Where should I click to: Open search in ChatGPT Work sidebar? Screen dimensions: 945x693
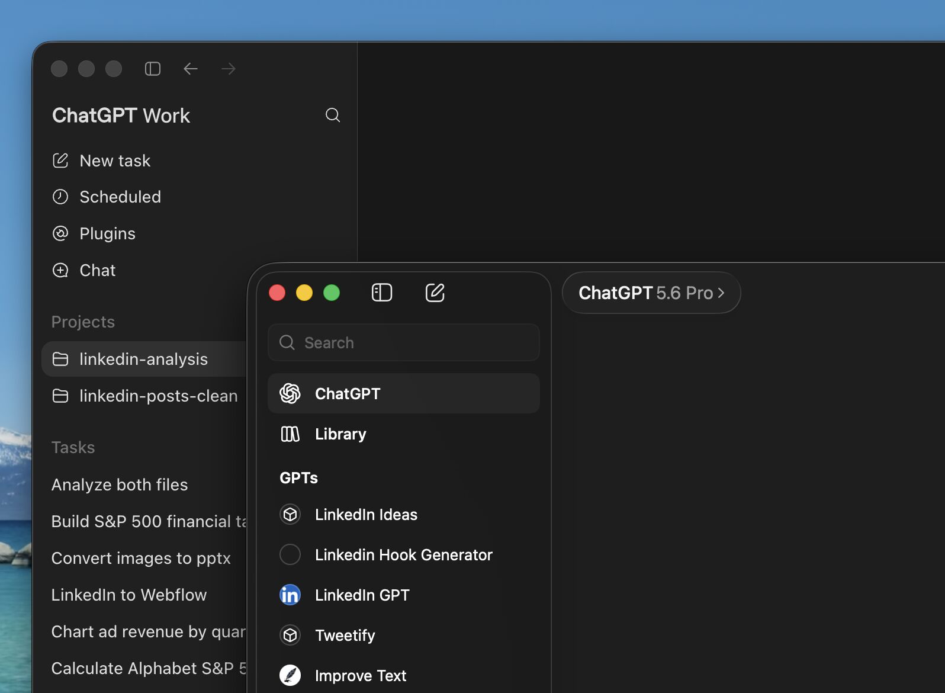click(333, 115)
